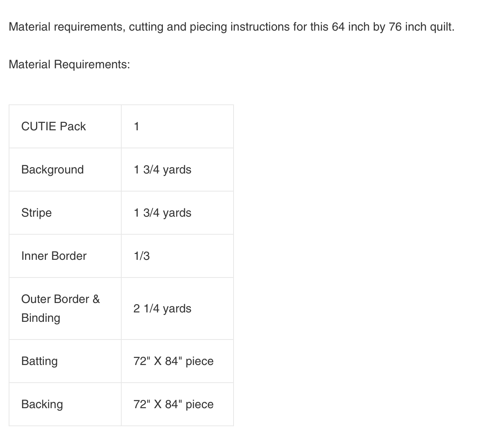The width and height of the screenshot is (482, 438).
Task: Click the Backing row's 72" X 84" piece value
Action: coord(173,404)
